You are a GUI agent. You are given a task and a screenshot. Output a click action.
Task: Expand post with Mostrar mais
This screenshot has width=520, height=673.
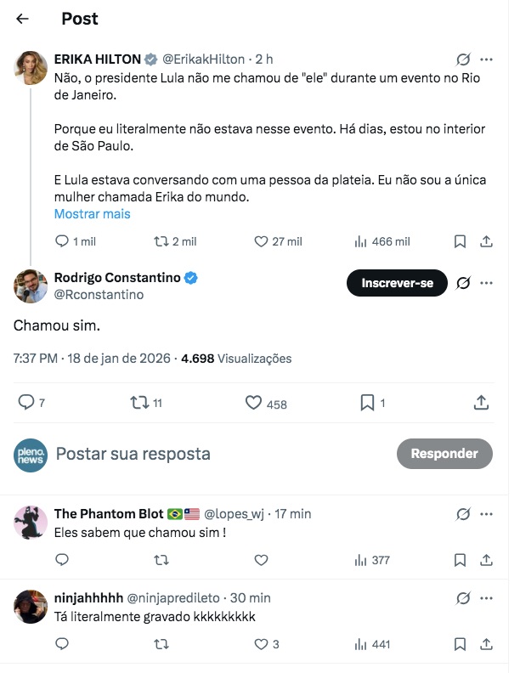92,214
